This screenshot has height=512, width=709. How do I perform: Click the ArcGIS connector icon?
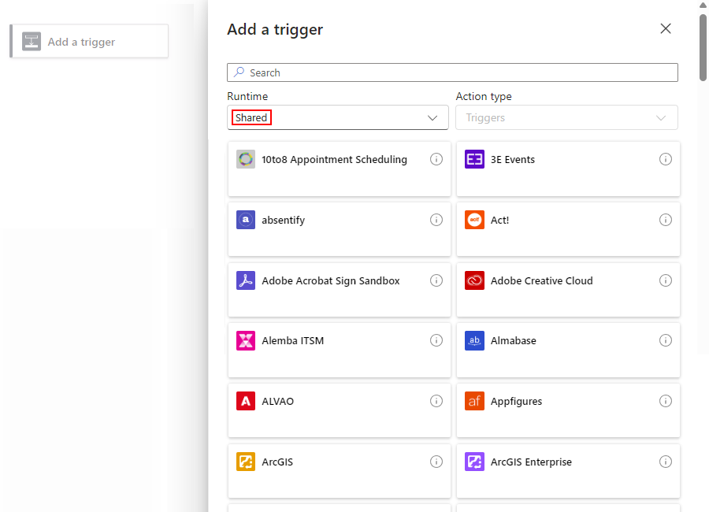click(x=245, y=462)
